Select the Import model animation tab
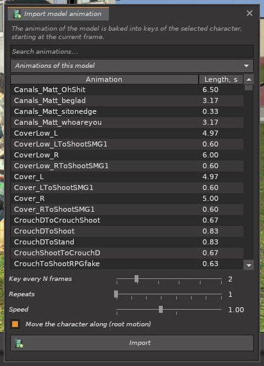 click(x=58, y=14)
